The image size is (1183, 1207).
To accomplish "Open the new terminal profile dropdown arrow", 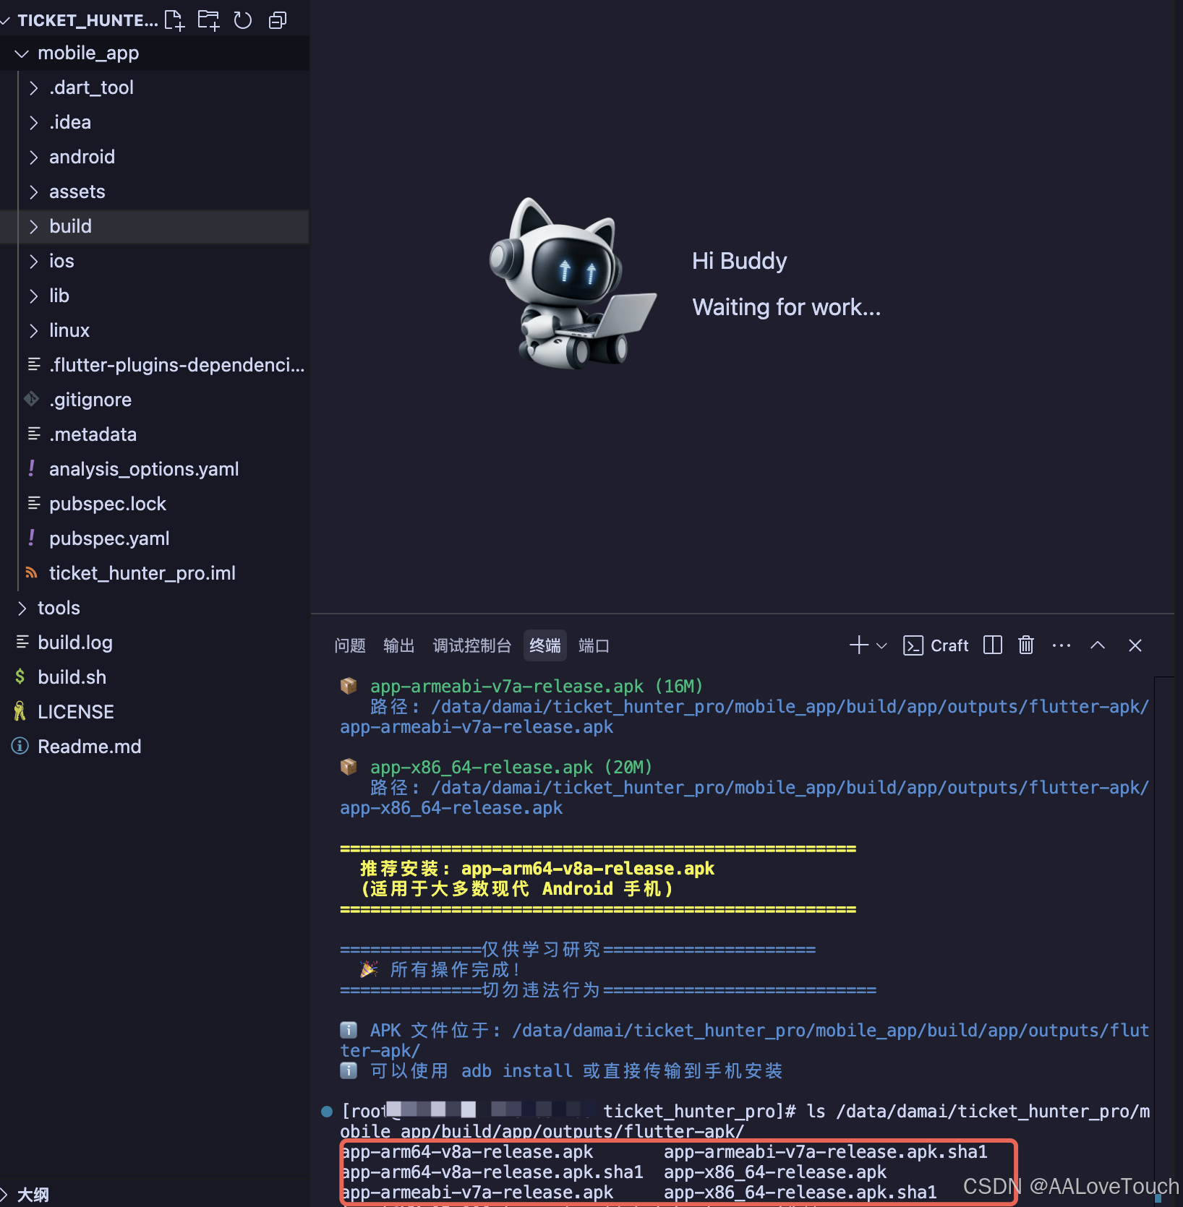I will click(881, 646).
